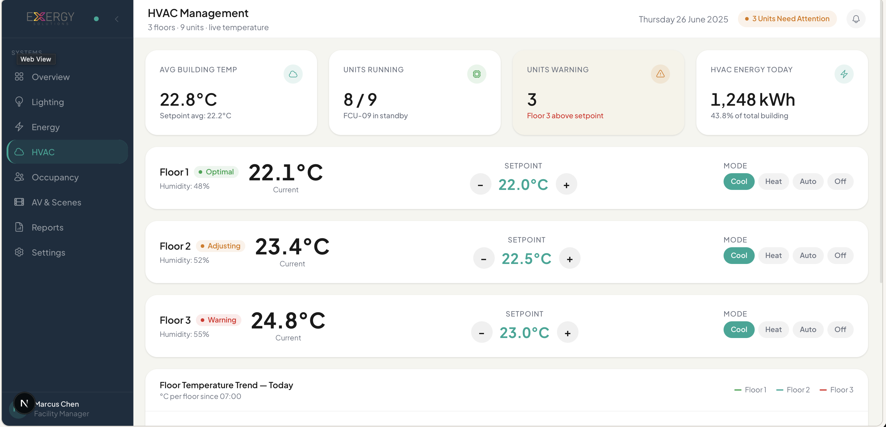The image size is (886, 427).
Task: Click the cloud icon on Avg Building Temp card
Action: click(293, 74)
